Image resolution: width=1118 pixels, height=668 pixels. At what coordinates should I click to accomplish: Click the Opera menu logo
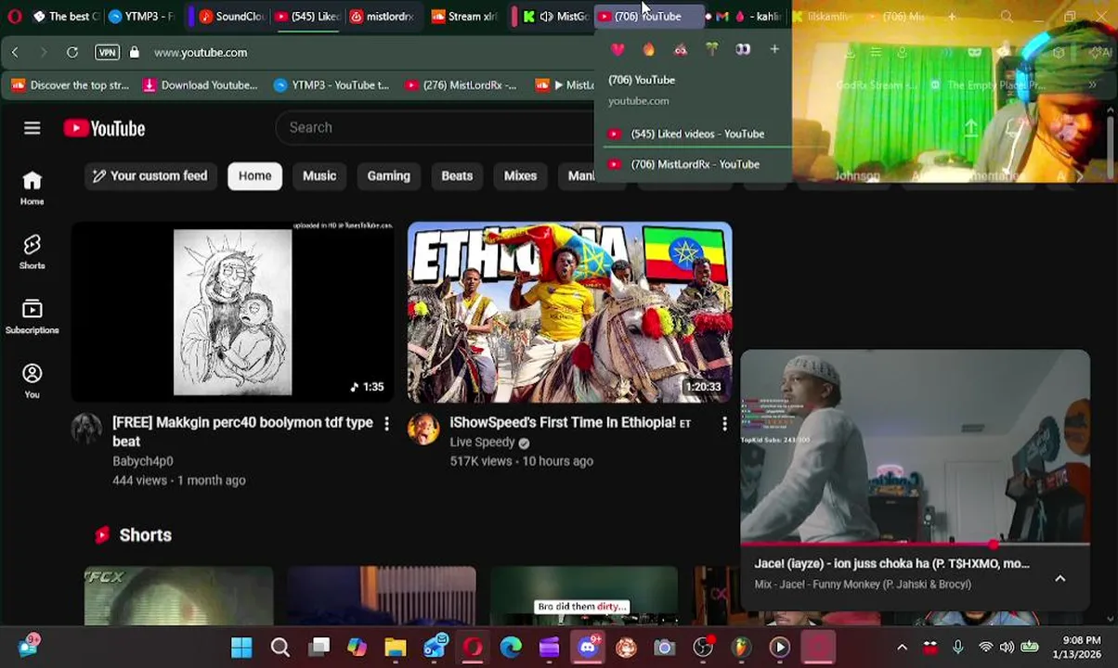15,16
